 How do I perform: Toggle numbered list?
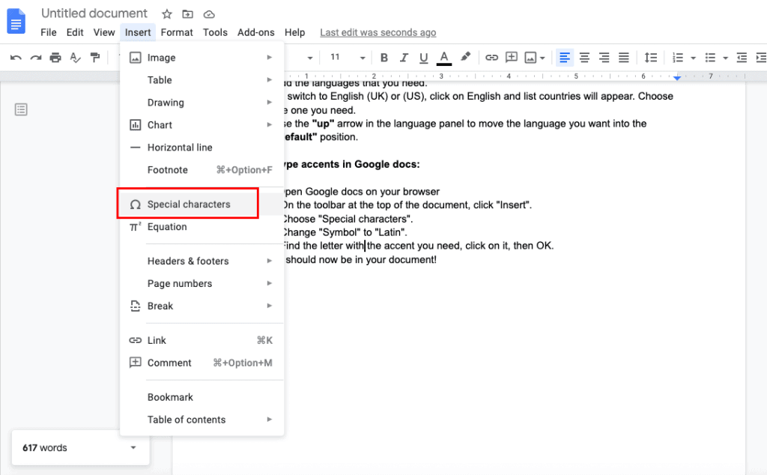(x=677, y=58)
